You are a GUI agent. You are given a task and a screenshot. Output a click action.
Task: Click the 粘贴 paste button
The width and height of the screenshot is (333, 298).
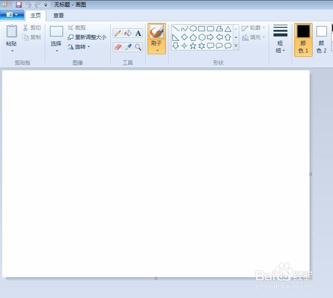(11, 36)
